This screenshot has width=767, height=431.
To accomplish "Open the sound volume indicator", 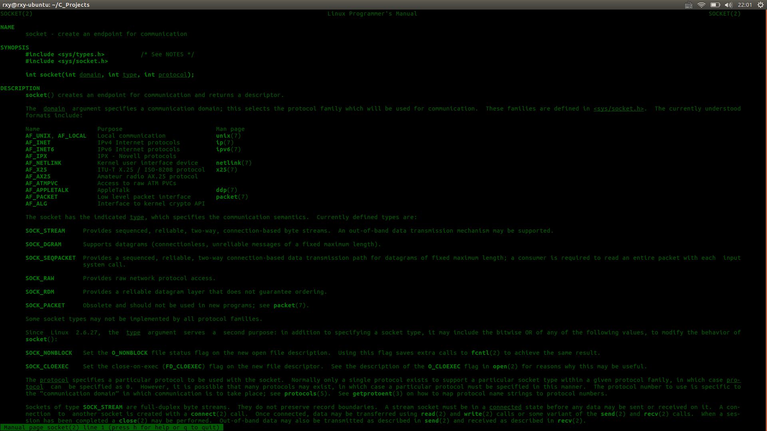I will pyautogui.click(x=728, y=5).
